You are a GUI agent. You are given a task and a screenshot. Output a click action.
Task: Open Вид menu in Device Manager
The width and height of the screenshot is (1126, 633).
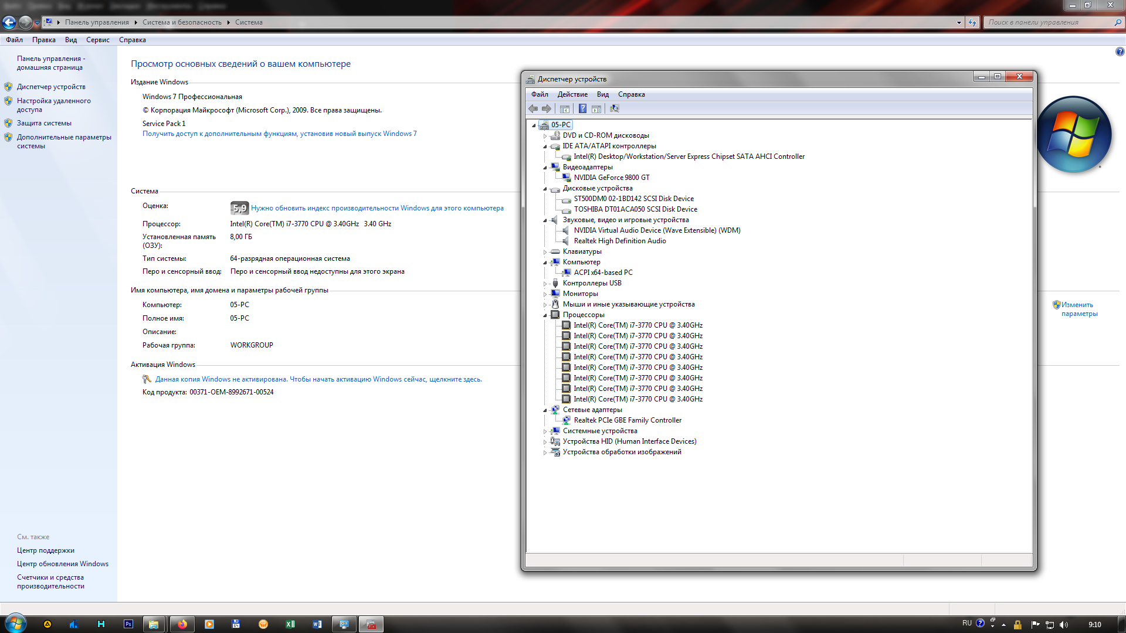tap(603, 94)
